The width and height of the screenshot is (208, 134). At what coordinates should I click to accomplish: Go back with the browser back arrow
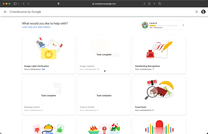point(23,4)
